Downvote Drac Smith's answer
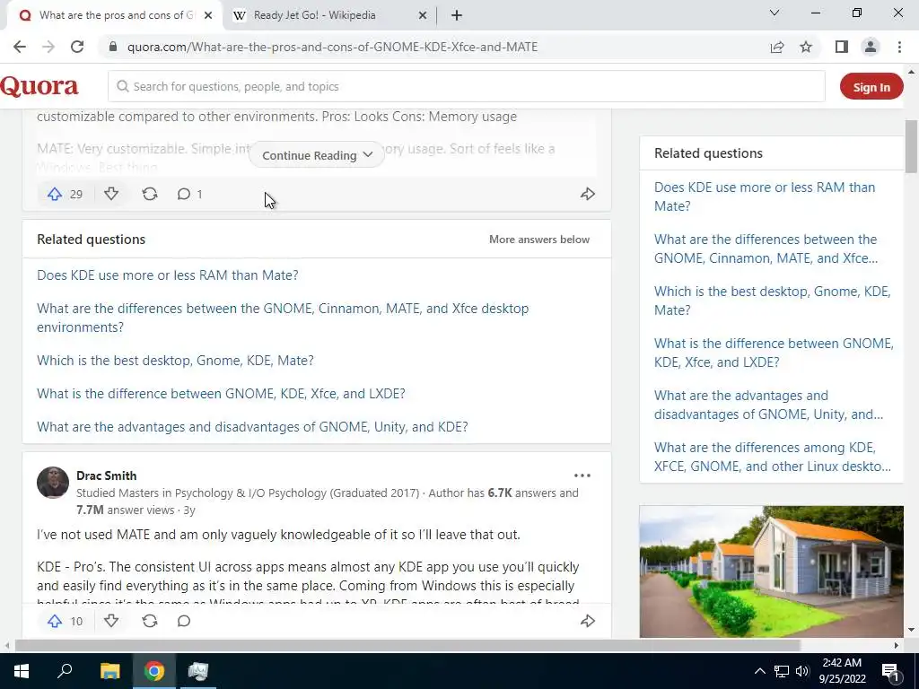The height and width of the screenshot is (689, 919). click(x=111, y=621)
